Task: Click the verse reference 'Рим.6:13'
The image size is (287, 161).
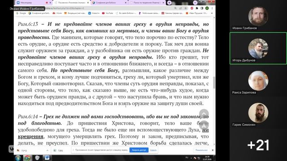Action: (28, 24)
